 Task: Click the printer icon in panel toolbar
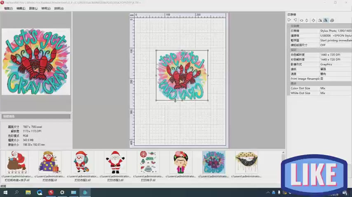pyautogui.click(x=332, y=20)
